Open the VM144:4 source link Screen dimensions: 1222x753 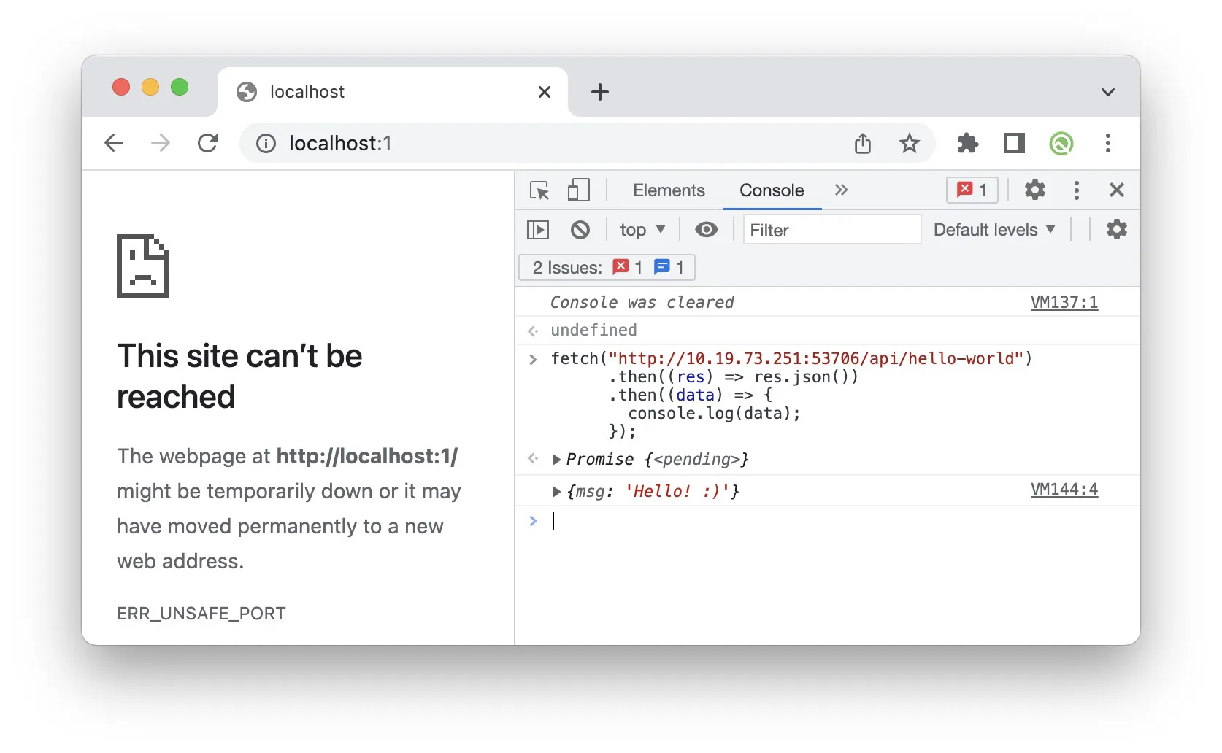tap(1064, 490)
